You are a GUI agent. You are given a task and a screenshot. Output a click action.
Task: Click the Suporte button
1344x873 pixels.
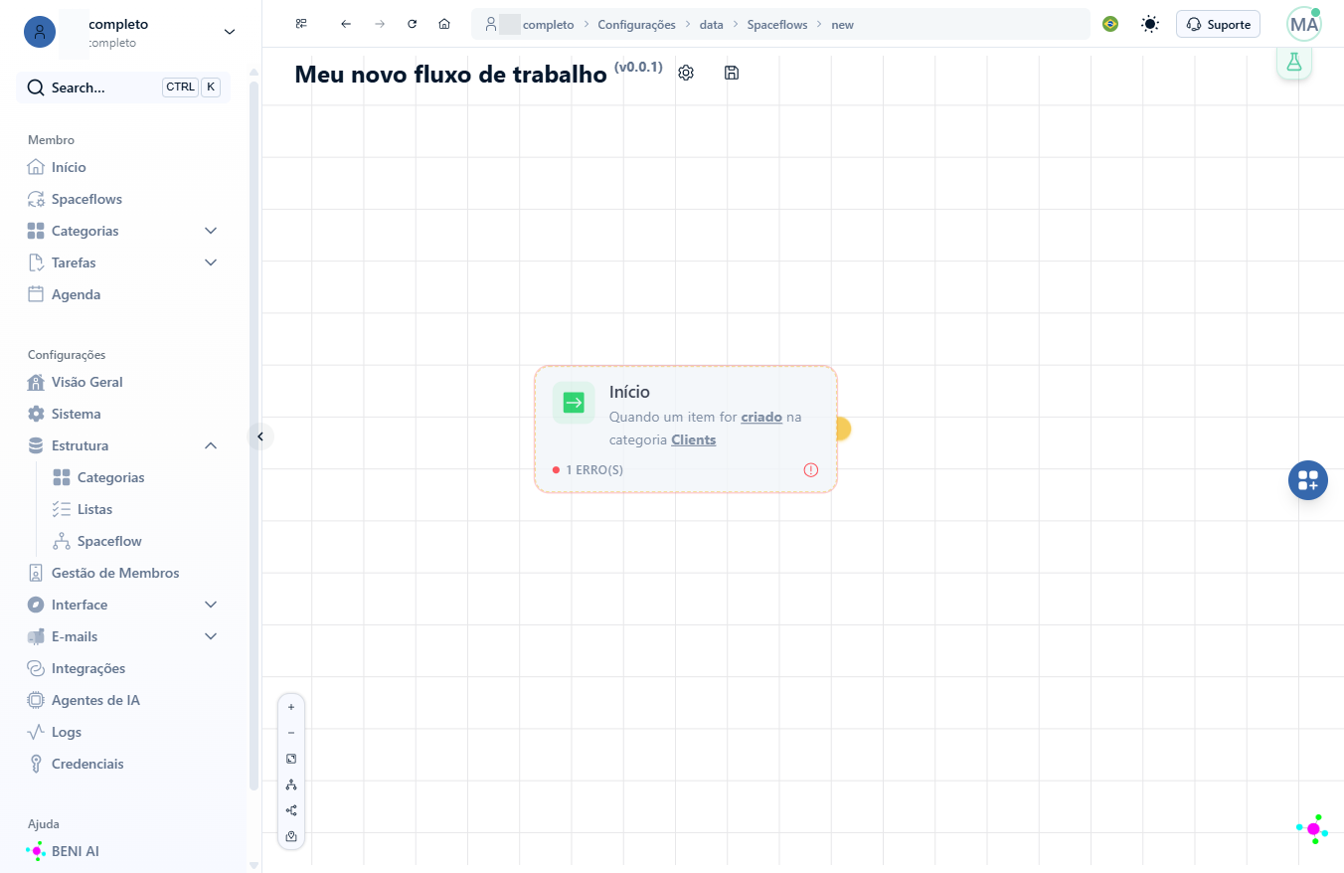point(1218,24)
